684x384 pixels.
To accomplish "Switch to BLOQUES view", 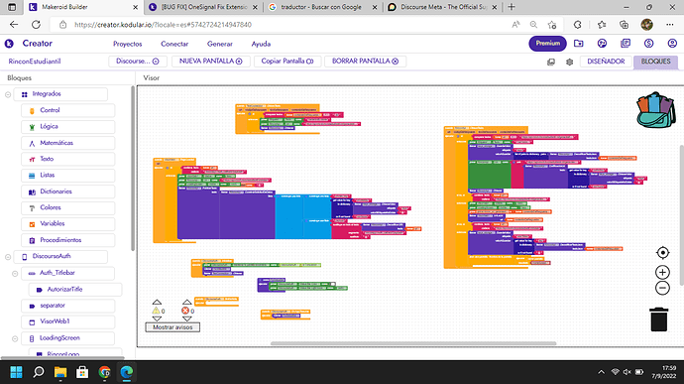I will (655, 62).
